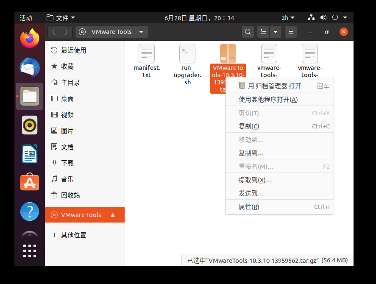Select the rightmost vmware-tools- file icon

(310, 53)
